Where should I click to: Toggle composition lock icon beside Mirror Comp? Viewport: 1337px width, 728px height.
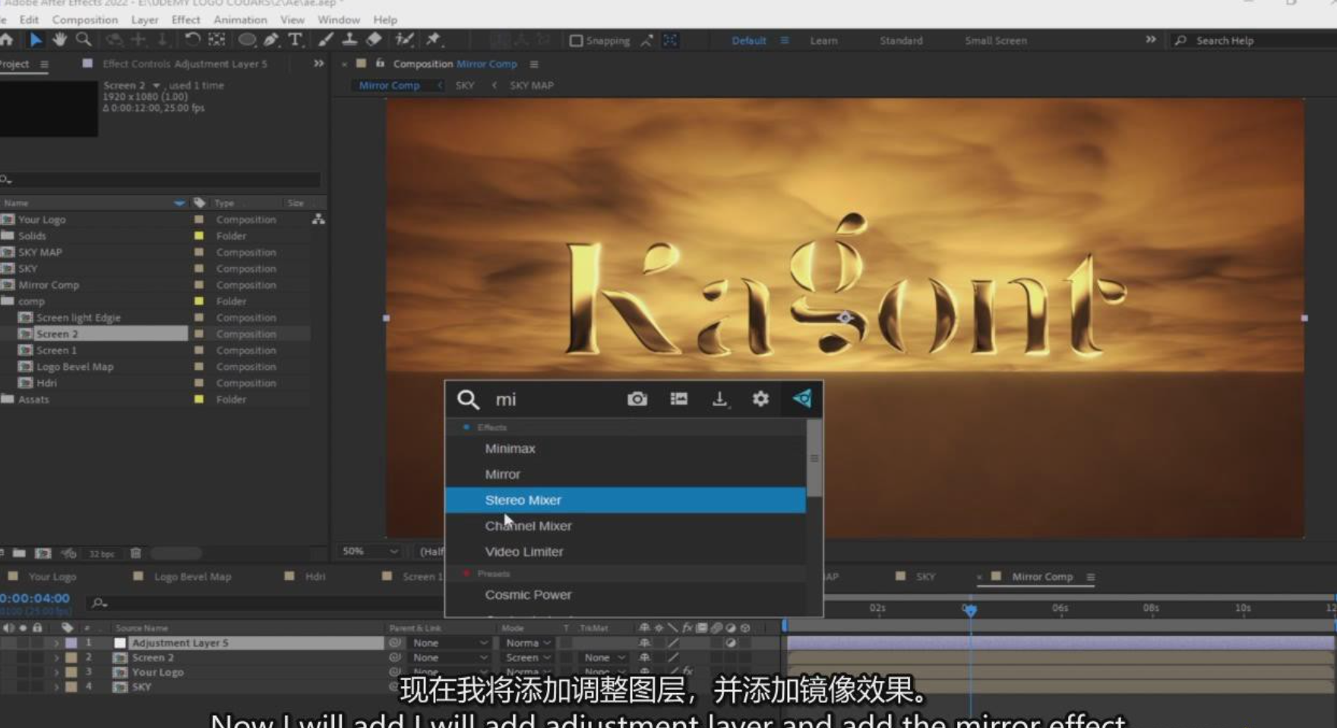[380, 64]
